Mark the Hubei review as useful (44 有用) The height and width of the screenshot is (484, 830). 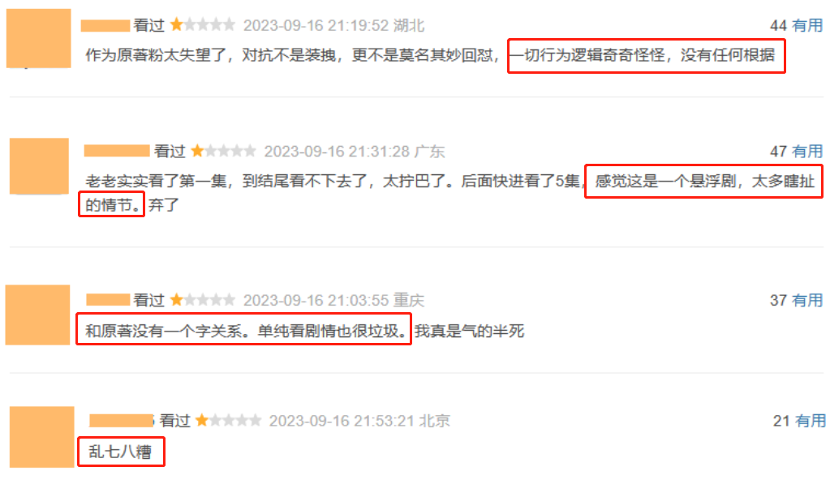[x=806, y=25]
